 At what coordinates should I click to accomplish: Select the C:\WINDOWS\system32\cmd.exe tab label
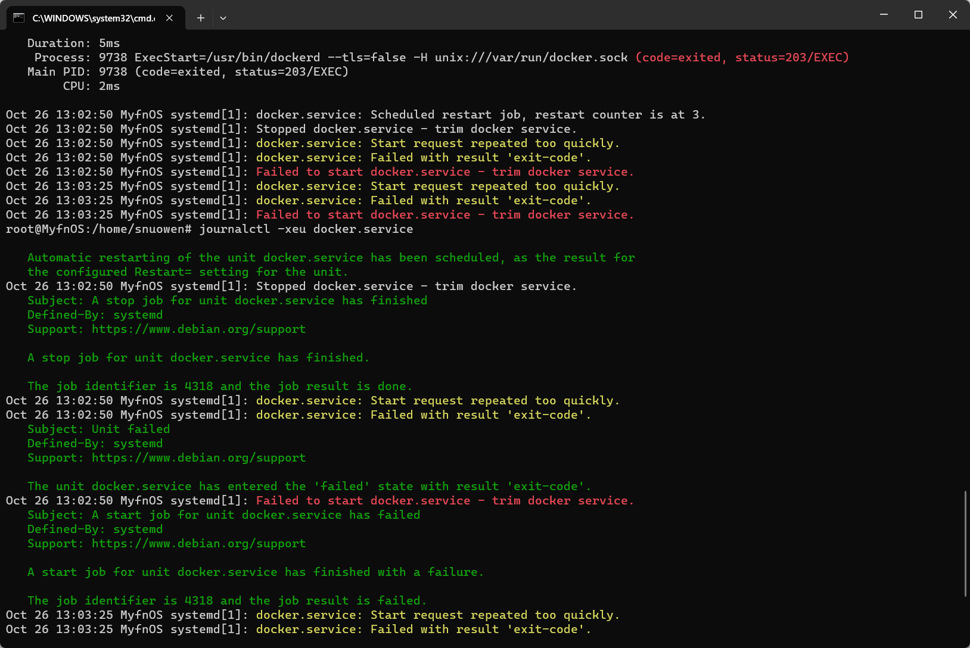[94, 18]
